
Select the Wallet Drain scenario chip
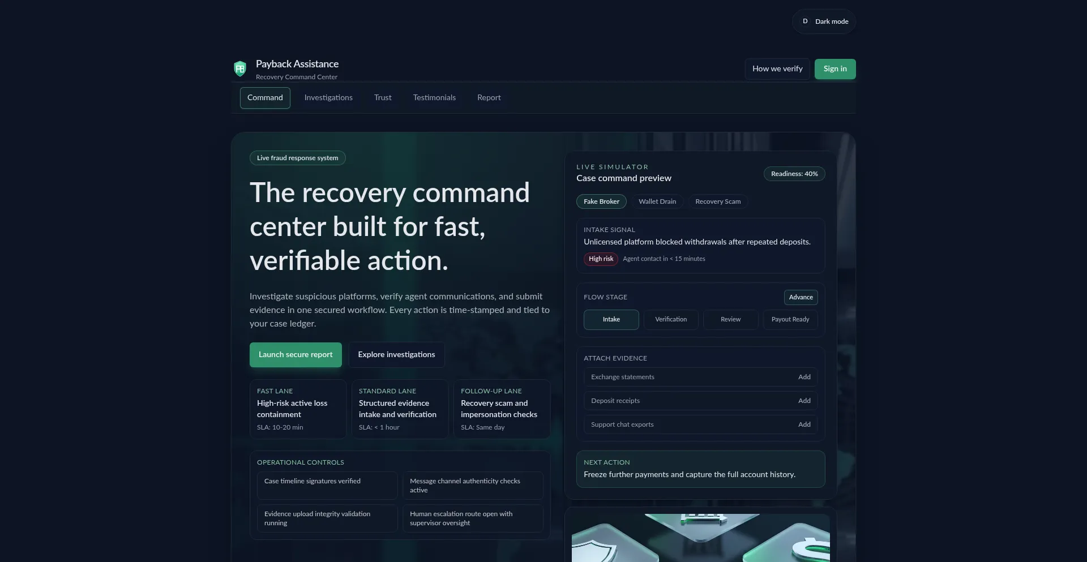[x=657, y=201]
